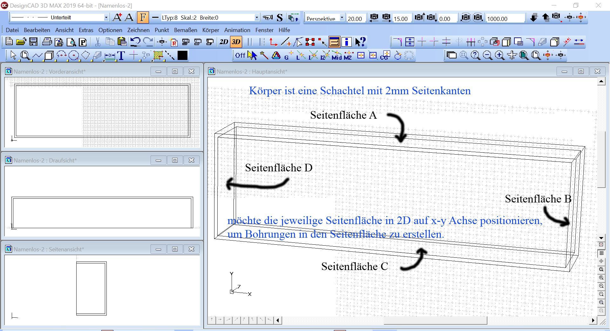Click the Zeichnen menu item
610x331 pixels.
pyautogui.click(x=138, y=30)
